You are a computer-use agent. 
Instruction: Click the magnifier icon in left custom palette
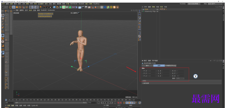click(x=6, y=11)
